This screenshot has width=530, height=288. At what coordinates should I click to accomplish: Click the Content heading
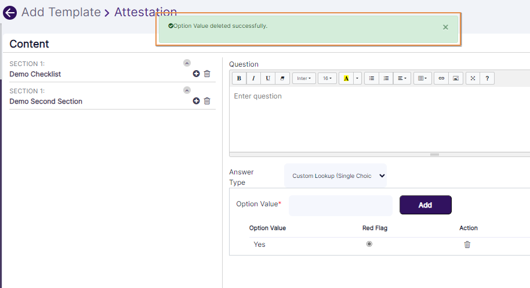(29, 44)
